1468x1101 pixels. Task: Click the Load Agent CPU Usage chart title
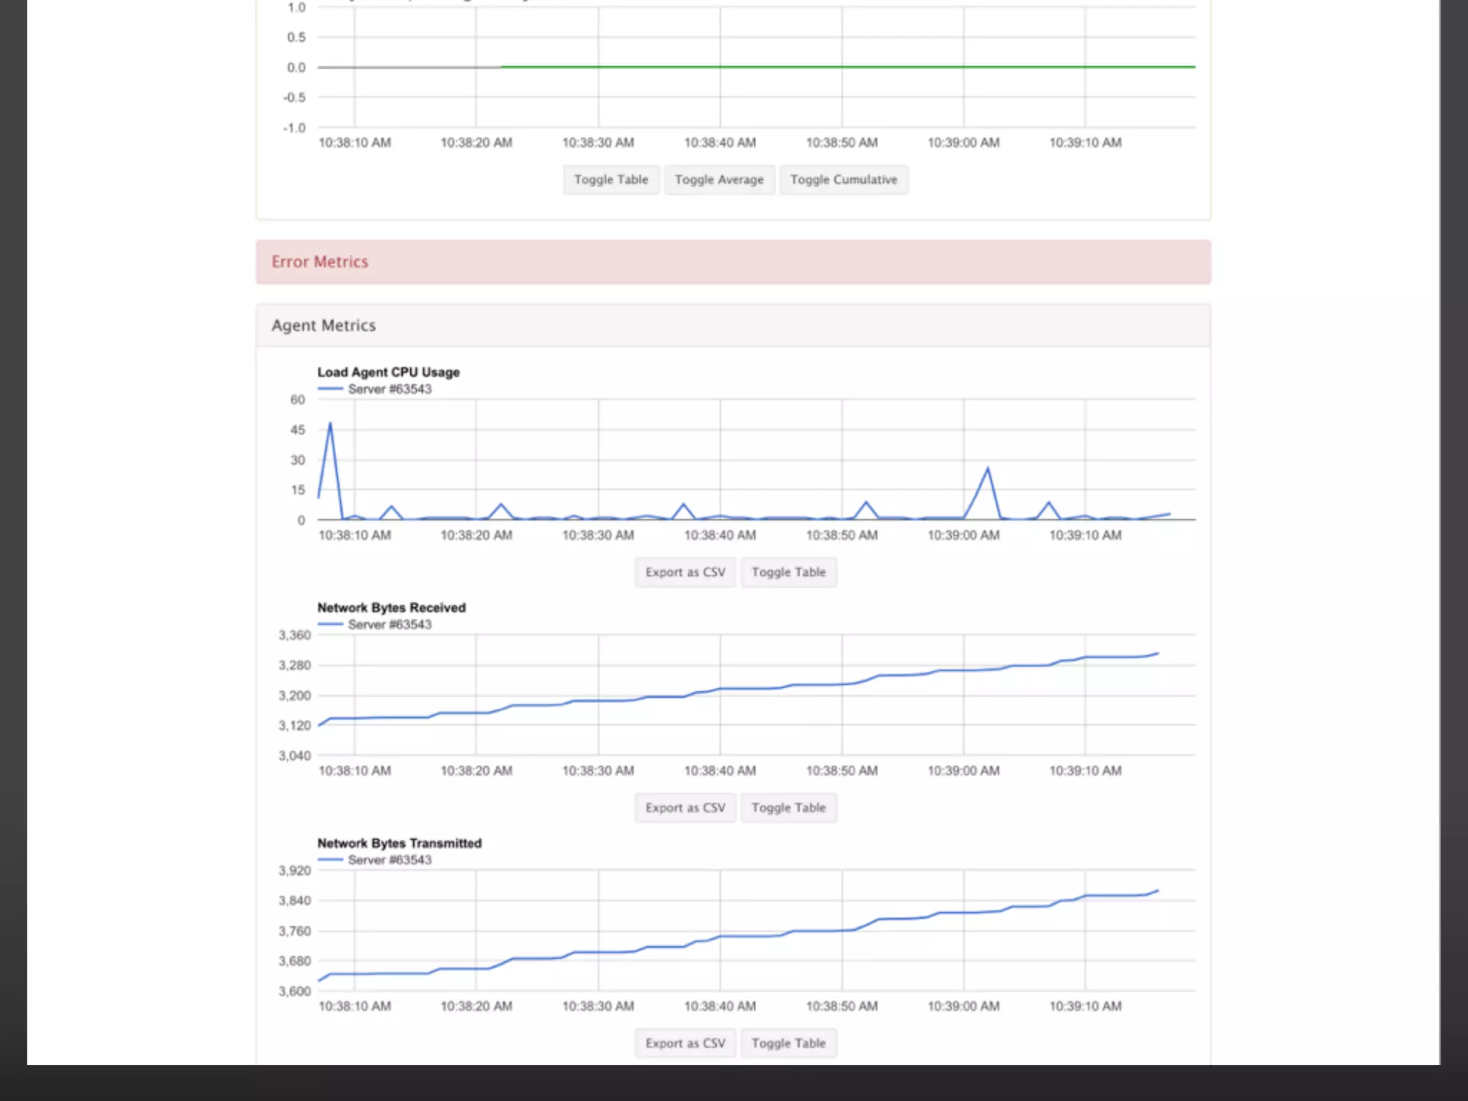[389, 372]
